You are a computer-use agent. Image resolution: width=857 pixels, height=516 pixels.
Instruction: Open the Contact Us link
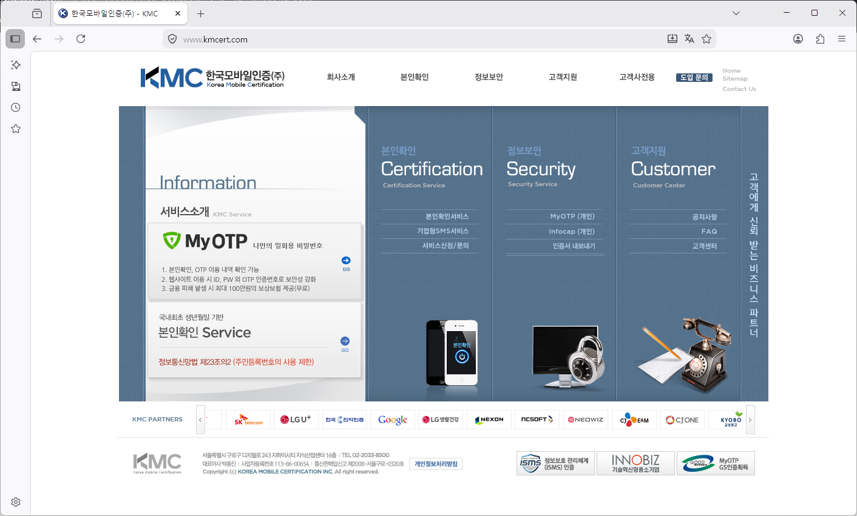pyautogui.click(x=739, y=89)
